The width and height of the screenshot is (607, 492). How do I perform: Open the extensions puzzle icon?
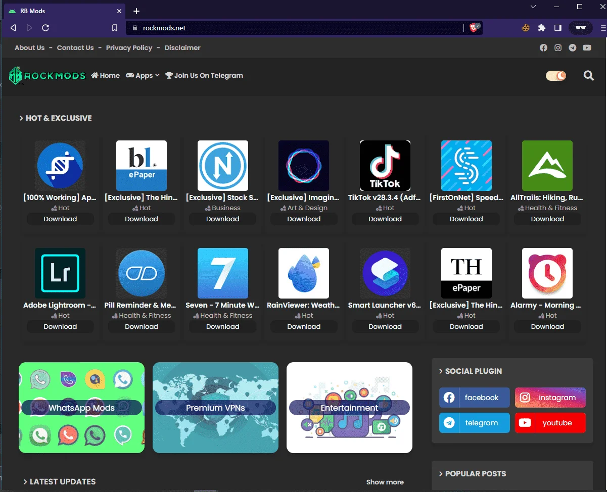click(542, 28)
